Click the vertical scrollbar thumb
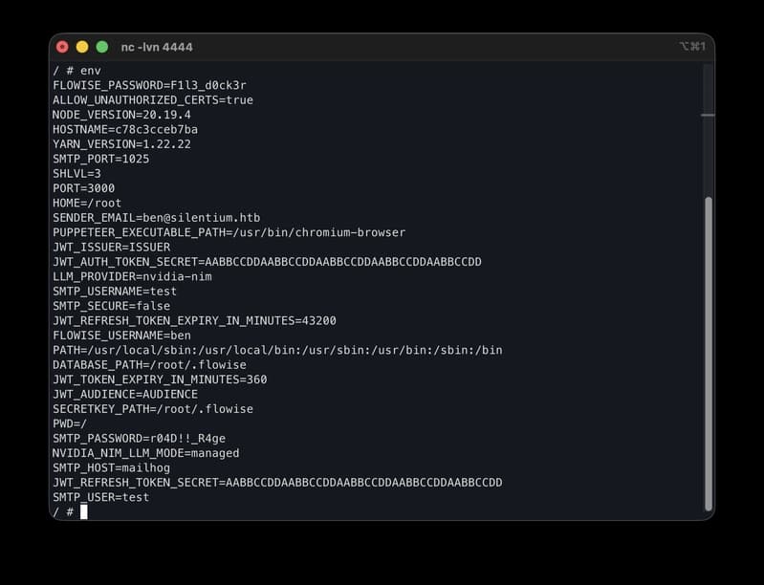 [x=709, y=354]
